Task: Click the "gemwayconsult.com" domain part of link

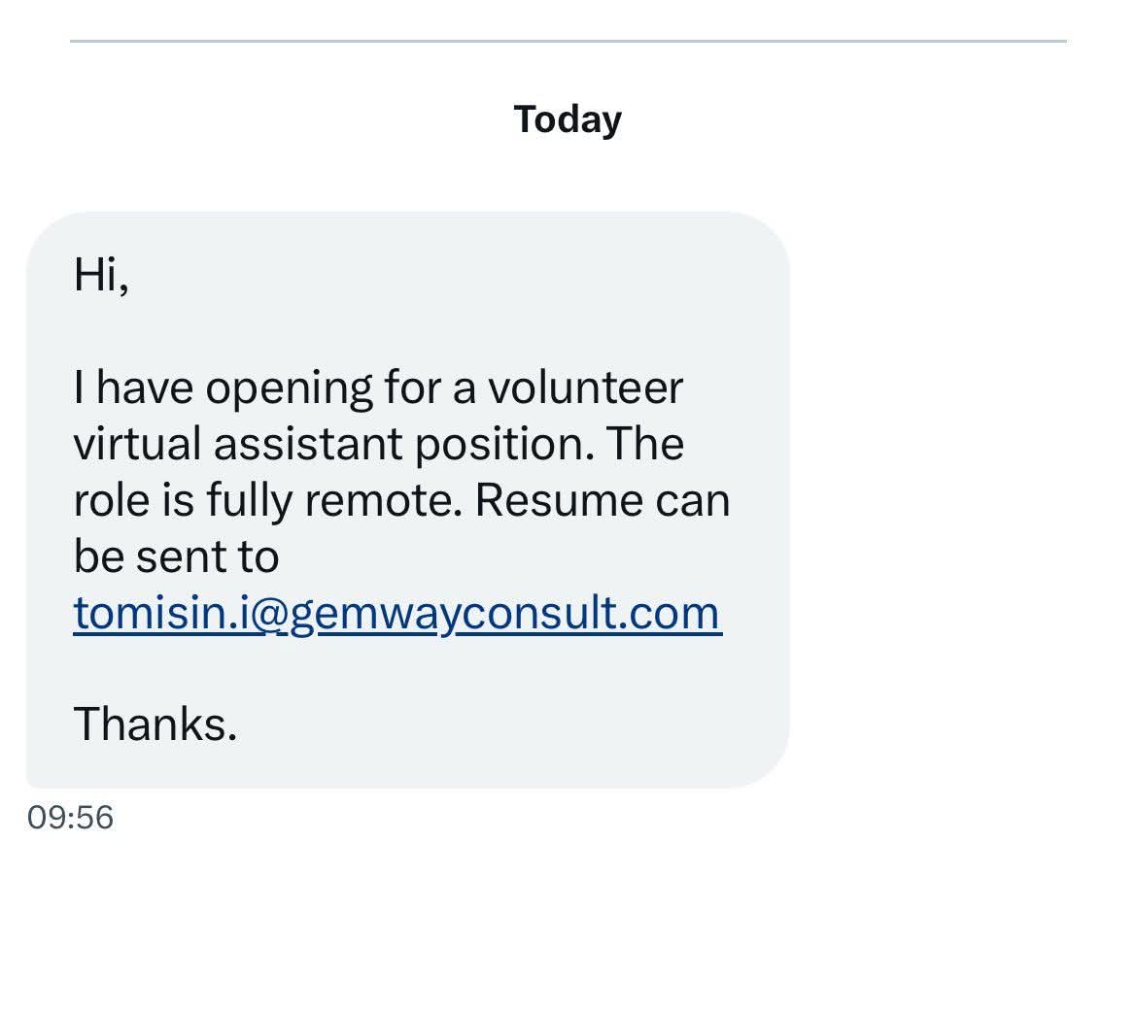Action: pyautogui.click(x=505, y=613)
